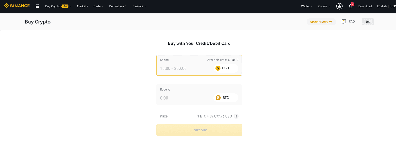The width and height of the screenshot is (396, 152).
Task: Expand the Buy Crypto menu
Action: tap(58, 6)
